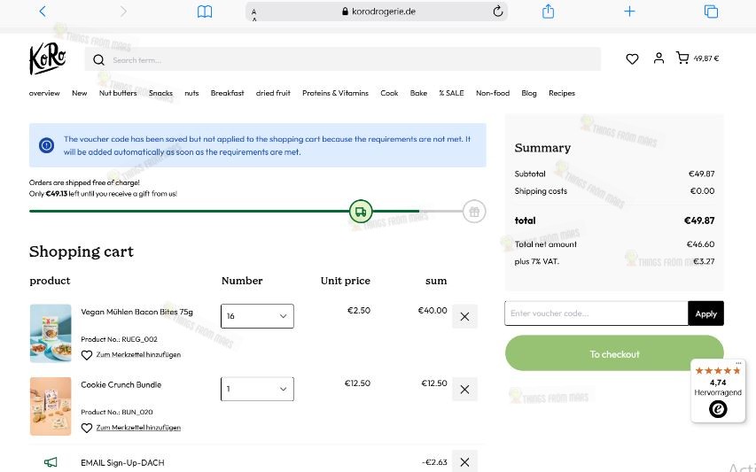Select Product No.: BUN_020 text
Screen dimensions: 756x472
coord(117,412)
